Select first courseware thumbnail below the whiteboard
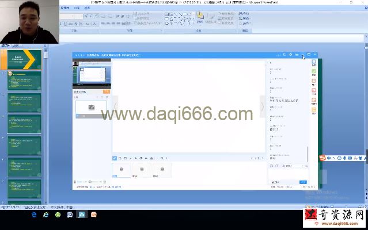Screen dimensions: 368x230 (120, 169)
